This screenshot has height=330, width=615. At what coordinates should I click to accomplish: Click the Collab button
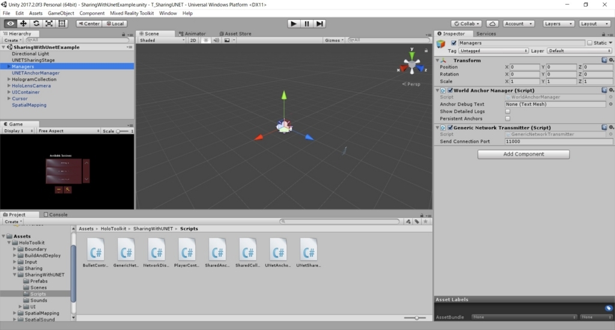tap(466, 23)
